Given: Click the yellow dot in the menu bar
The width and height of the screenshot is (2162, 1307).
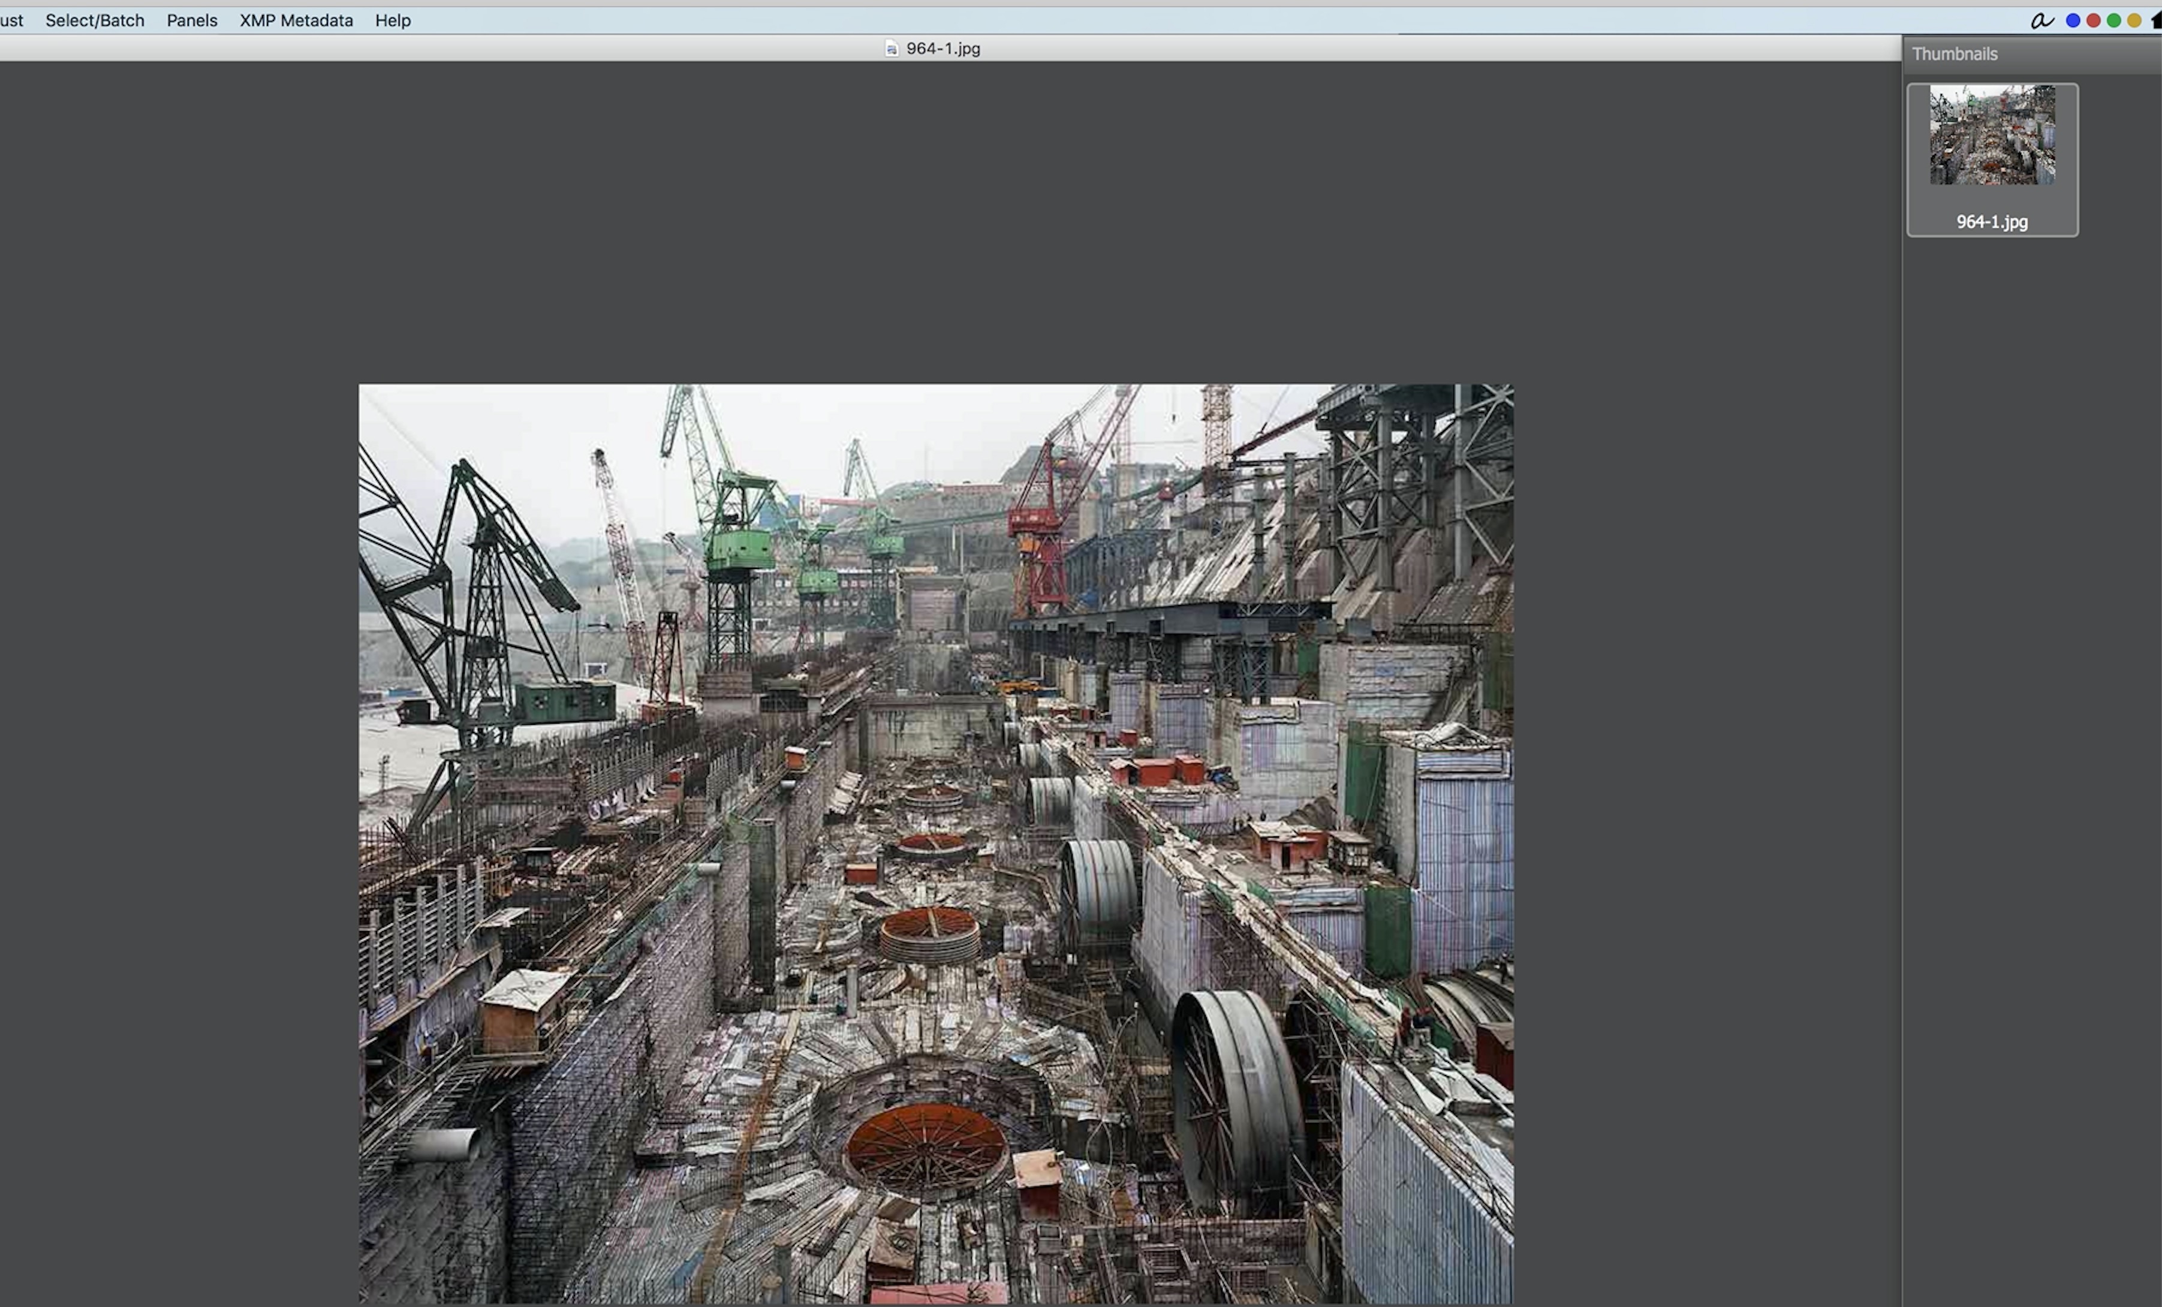Looking at the screenshot, I should click(2134, 20).
